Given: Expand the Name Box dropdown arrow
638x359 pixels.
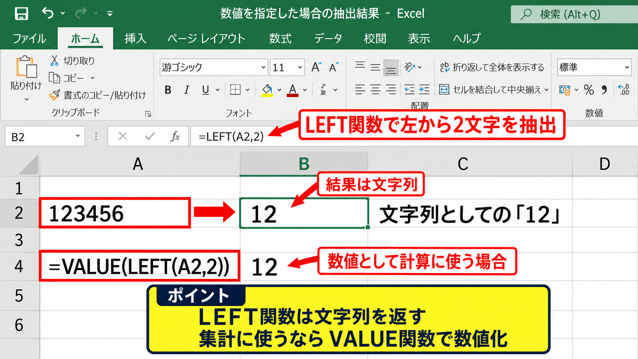Looking at the screenshot, I should [77, 136].
